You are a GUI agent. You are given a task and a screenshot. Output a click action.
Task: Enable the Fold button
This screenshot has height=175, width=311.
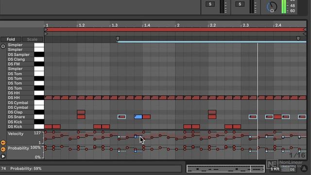(x=11, y=39)
